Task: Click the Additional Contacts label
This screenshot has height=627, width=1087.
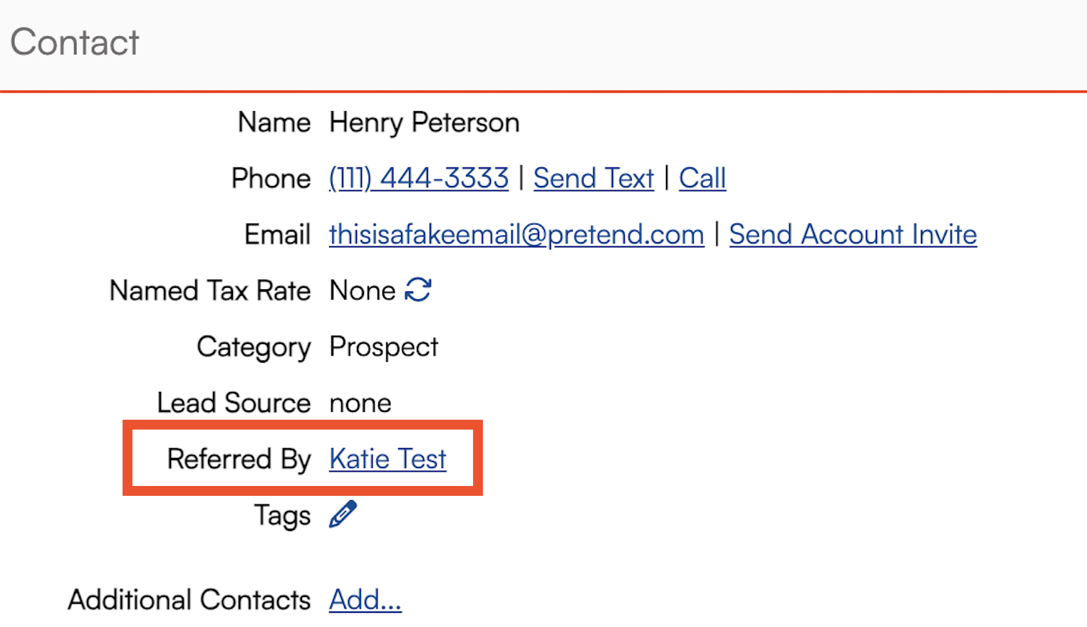Action: 189,600
